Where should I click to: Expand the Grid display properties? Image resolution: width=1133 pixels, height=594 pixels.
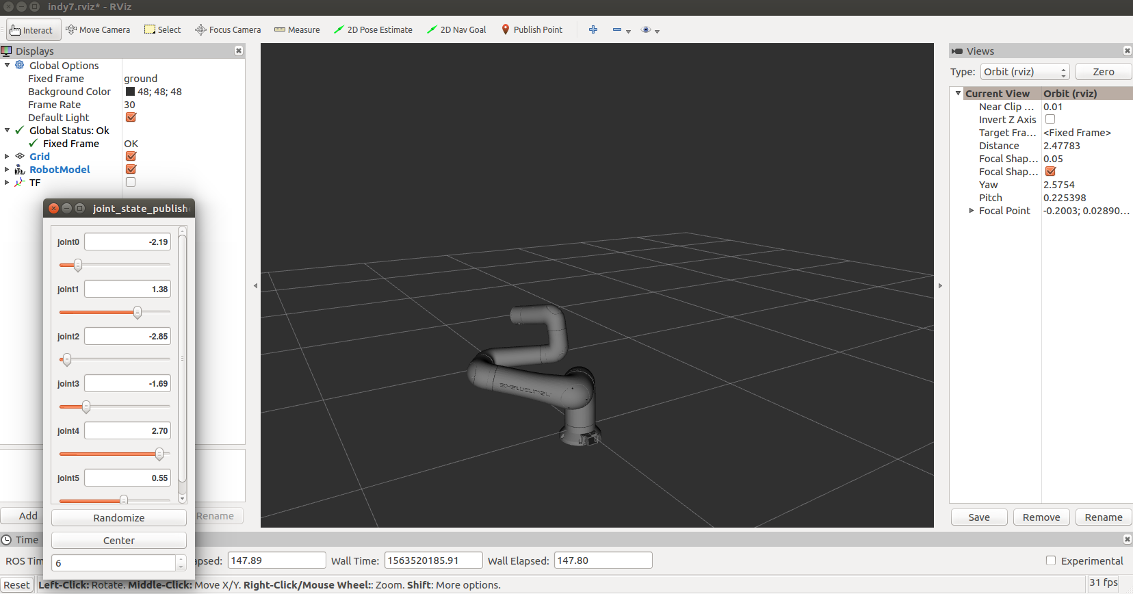[x=8, y=156]
